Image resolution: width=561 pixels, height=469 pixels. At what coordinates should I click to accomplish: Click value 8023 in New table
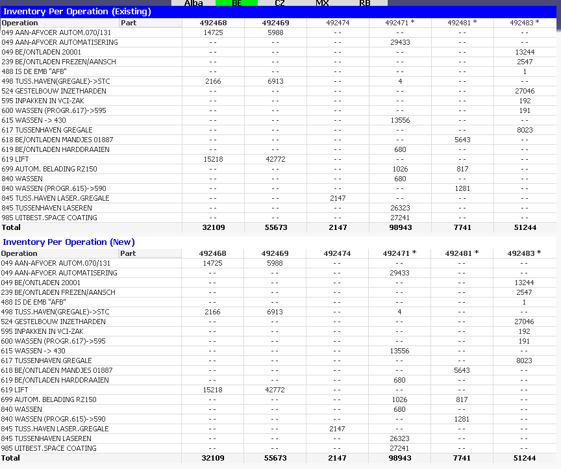tap(524, 361)
